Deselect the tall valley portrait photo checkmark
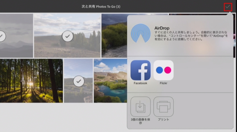This screenshot has width=237, height=132. click(79, 81)
